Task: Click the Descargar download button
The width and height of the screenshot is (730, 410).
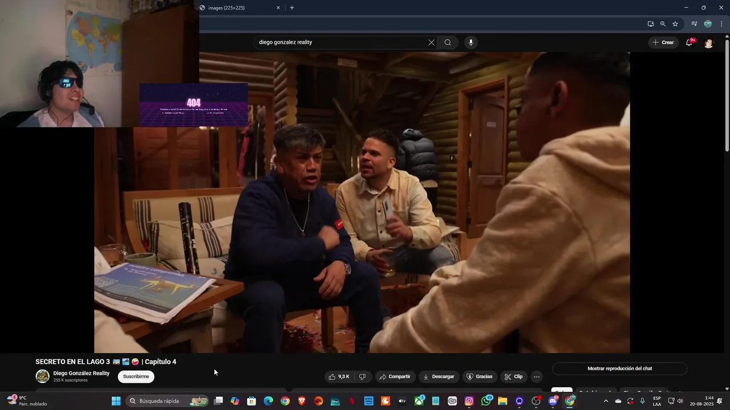Action: click(x=439, y=376)
